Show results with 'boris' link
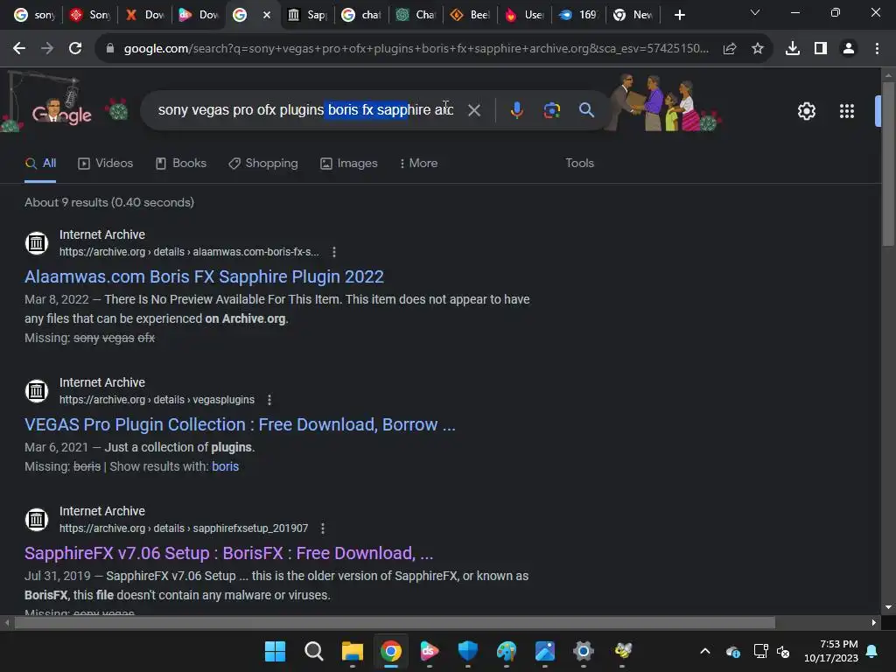The image size is (896, 672). point(225,467)
